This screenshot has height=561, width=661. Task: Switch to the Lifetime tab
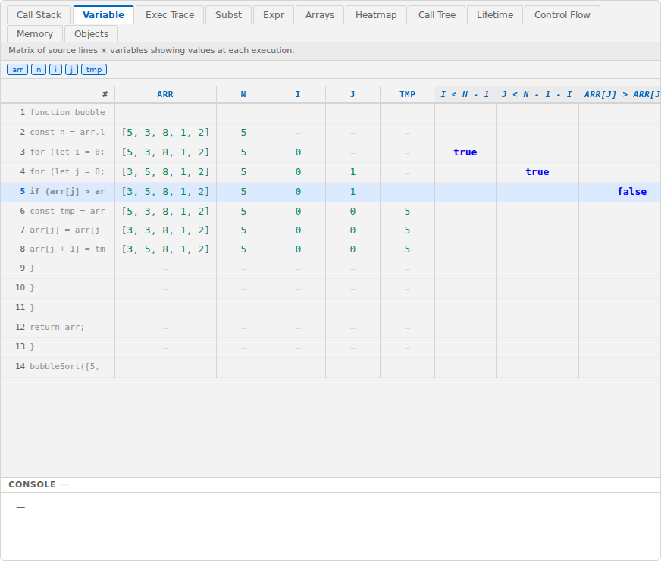pyautogui.click(x=495, y=14)
